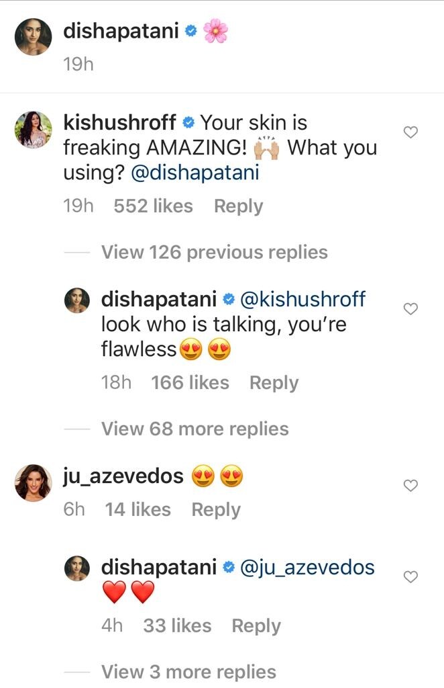The height and width of the screenshot is (688, 444).
Task: Reply to kishushroff's comment
Action: point(239,206)
